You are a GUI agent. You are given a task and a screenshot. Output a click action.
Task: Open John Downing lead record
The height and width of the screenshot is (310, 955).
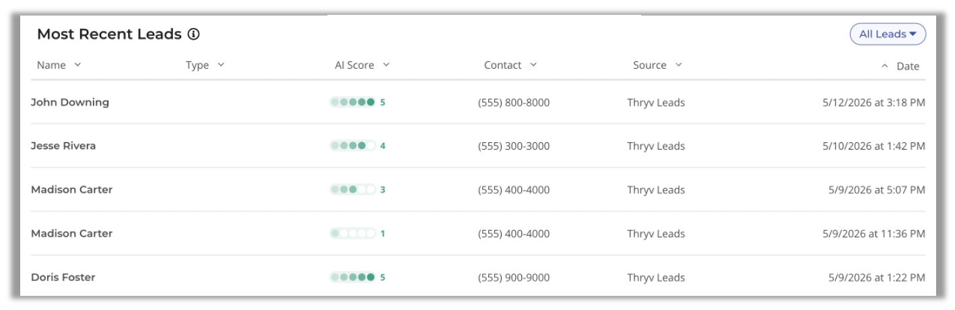[x=70, y=102]
